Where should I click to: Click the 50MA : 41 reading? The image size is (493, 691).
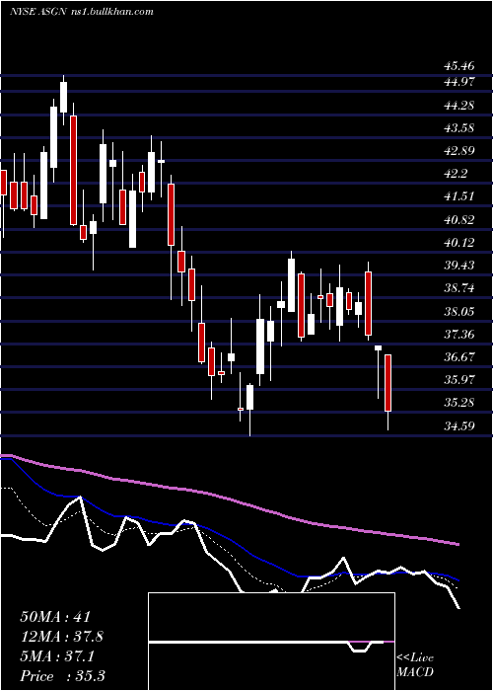(x=56, y=617)
